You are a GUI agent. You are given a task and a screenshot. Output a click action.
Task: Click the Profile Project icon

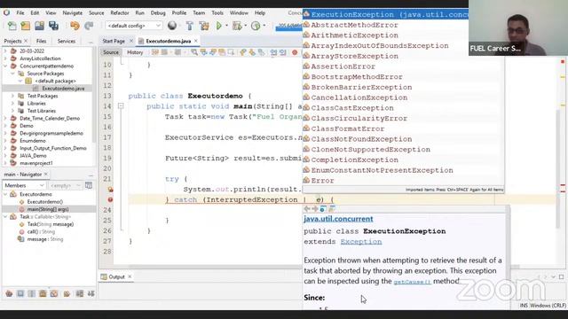(256, 26)
